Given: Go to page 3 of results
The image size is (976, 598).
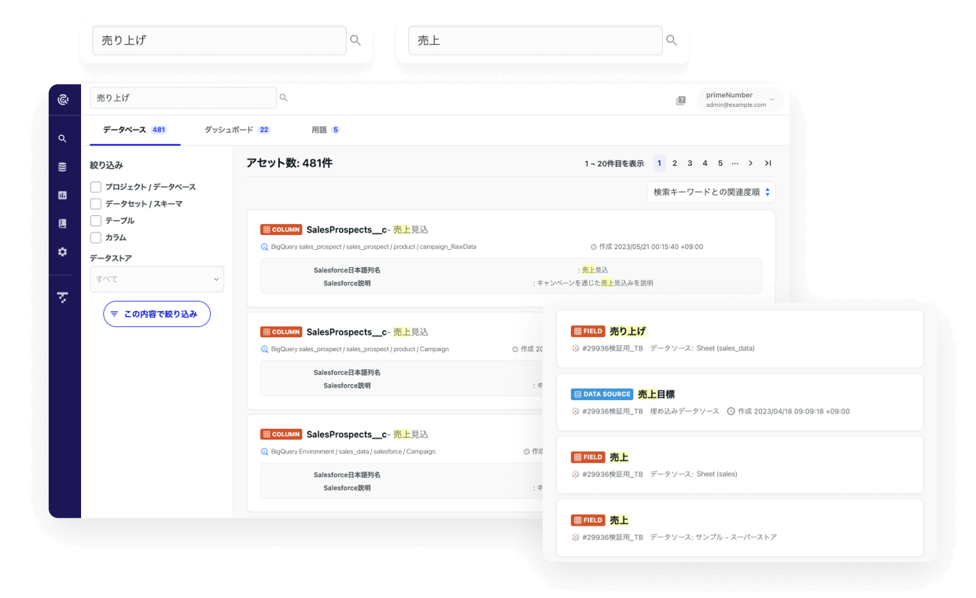Looking at the screenshot, I should pyautogui.click(x=690, y=163).
